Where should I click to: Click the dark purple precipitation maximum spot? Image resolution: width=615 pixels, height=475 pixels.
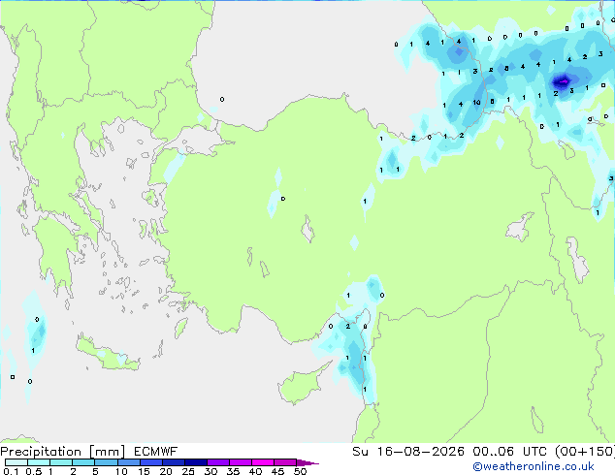(x=562, y=81)
